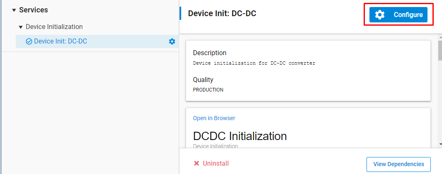Click the installed checkmark icon beside Device Init: DC-DC
This screenshot has height=174, width=442.
pyautogui.click(x=29, y=41)
